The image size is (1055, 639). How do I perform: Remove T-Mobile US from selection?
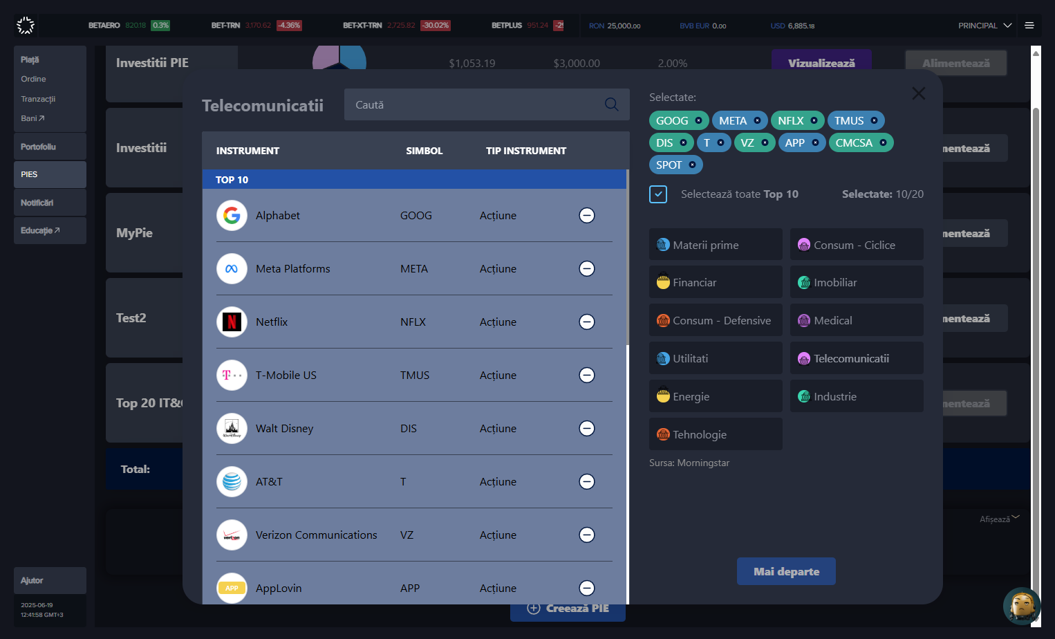(x=587, y=376)
